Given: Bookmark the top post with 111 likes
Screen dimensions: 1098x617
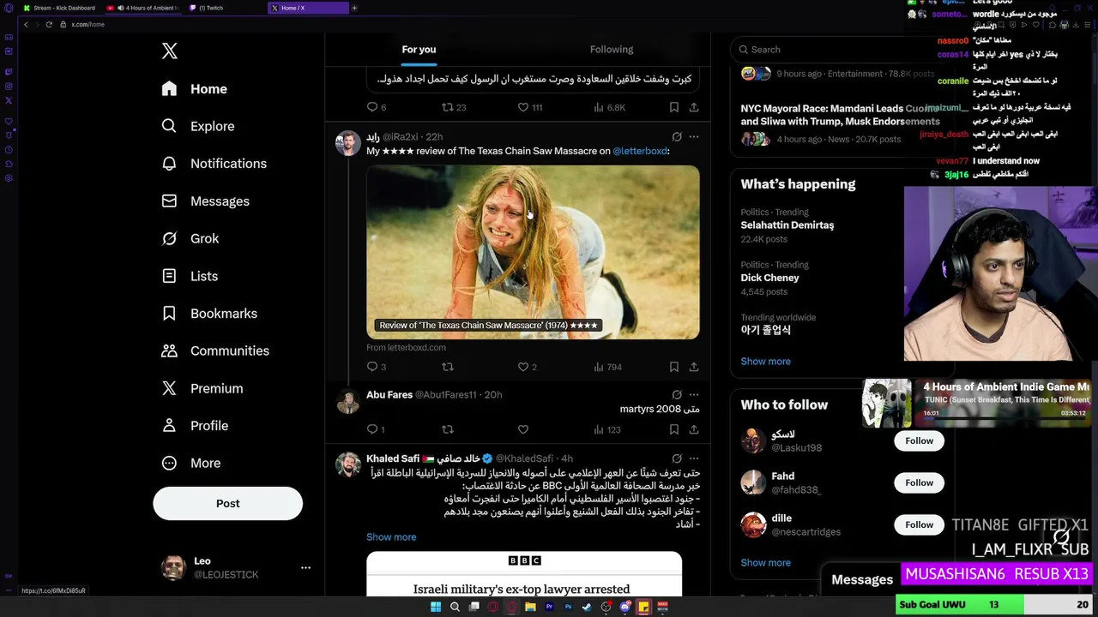Looking at the screenshot, I should [674, 107].
